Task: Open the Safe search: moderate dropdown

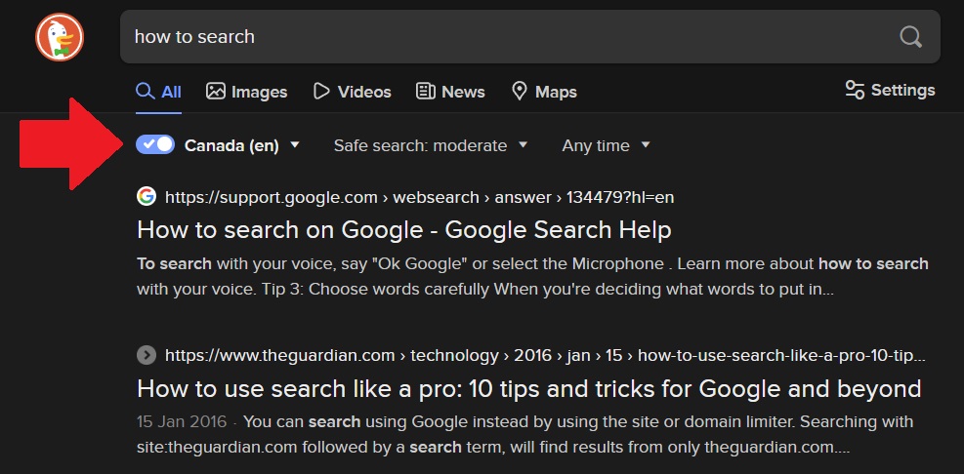Action: click(430, 145)
